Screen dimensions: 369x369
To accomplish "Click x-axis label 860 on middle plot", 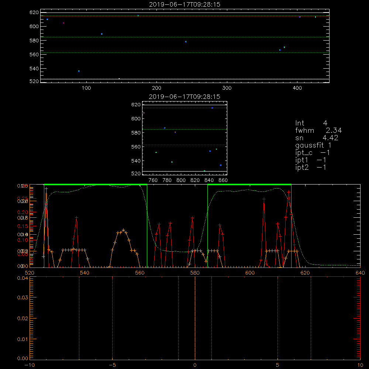I will [x=223, y=180].
